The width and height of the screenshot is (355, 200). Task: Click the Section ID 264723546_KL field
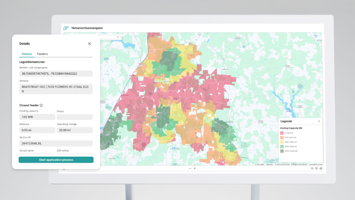click(56, 144)
